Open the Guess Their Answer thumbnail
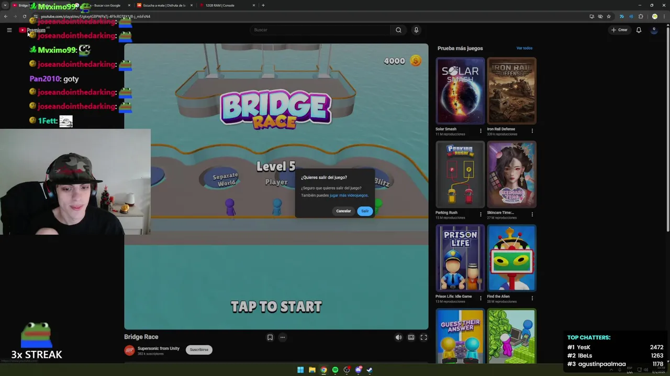 click(460, 336)
